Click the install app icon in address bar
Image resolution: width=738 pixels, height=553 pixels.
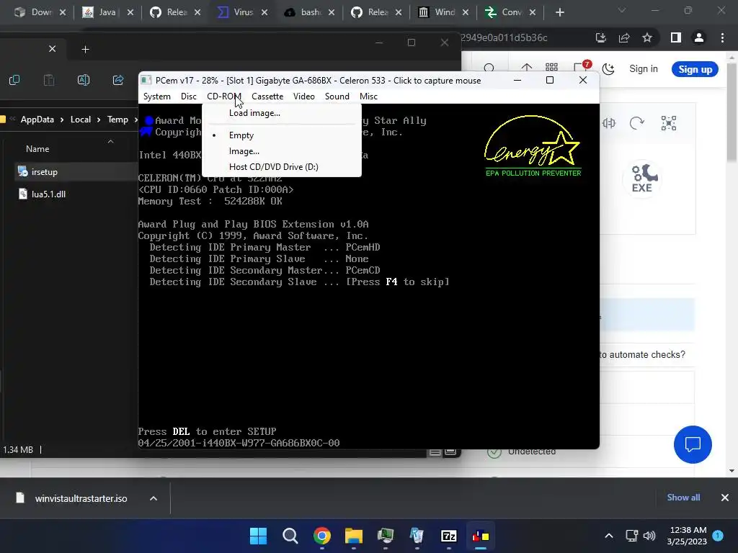pos(600,37)
